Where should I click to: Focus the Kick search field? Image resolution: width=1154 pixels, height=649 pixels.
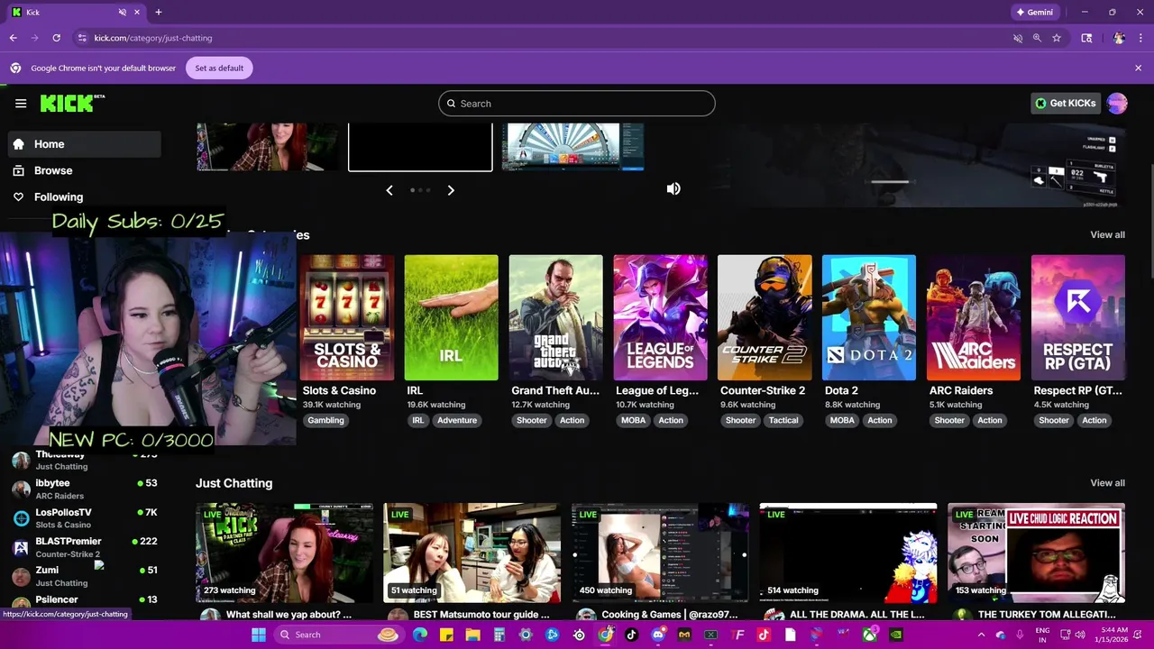coord(577,104)
